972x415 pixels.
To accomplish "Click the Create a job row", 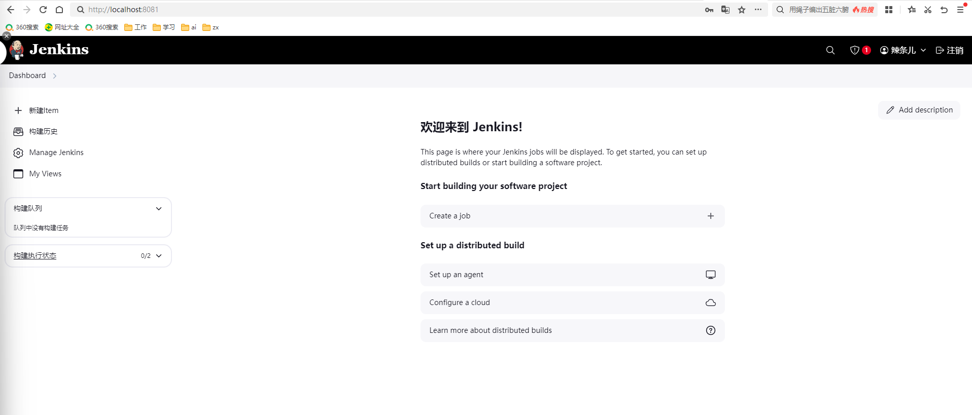I will click(x=572, y=216).
